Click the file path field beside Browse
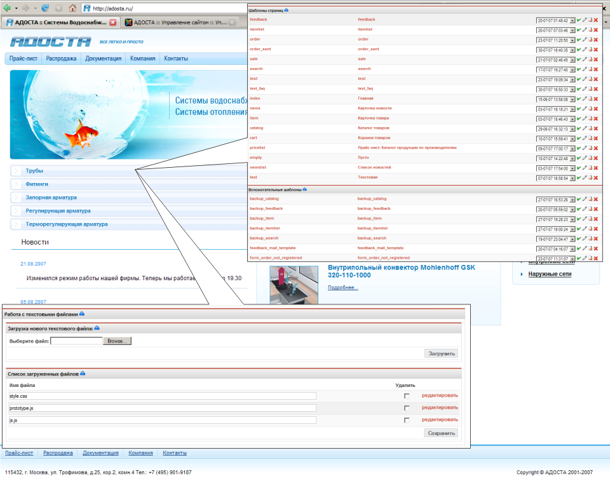The width and height of the screenshot is (610, 488). [x=76, y=341]
